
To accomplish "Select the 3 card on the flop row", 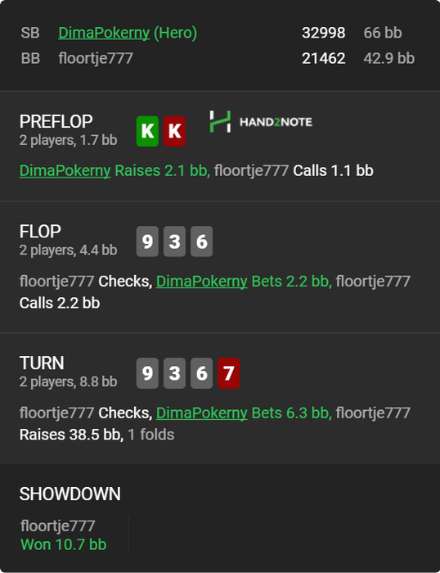I will click(174, 241).
